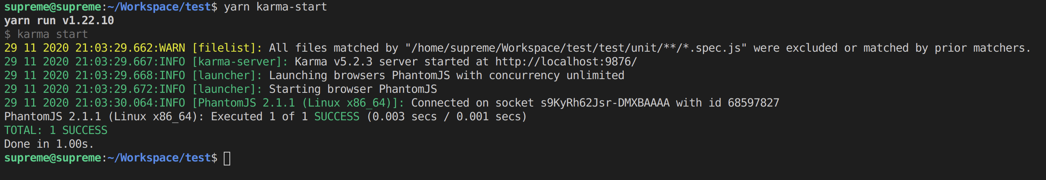Viewport: 1046px width, 180px height.
Task: Click the "(0.003 secs / 0.001 secs)" timing
Action: (x=446, y=117)
